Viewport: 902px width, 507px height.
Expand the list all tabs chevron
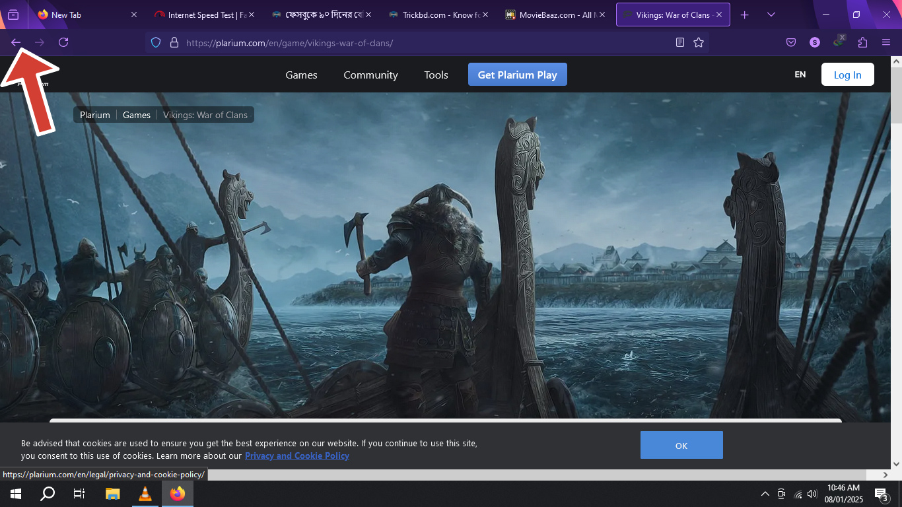771,15
